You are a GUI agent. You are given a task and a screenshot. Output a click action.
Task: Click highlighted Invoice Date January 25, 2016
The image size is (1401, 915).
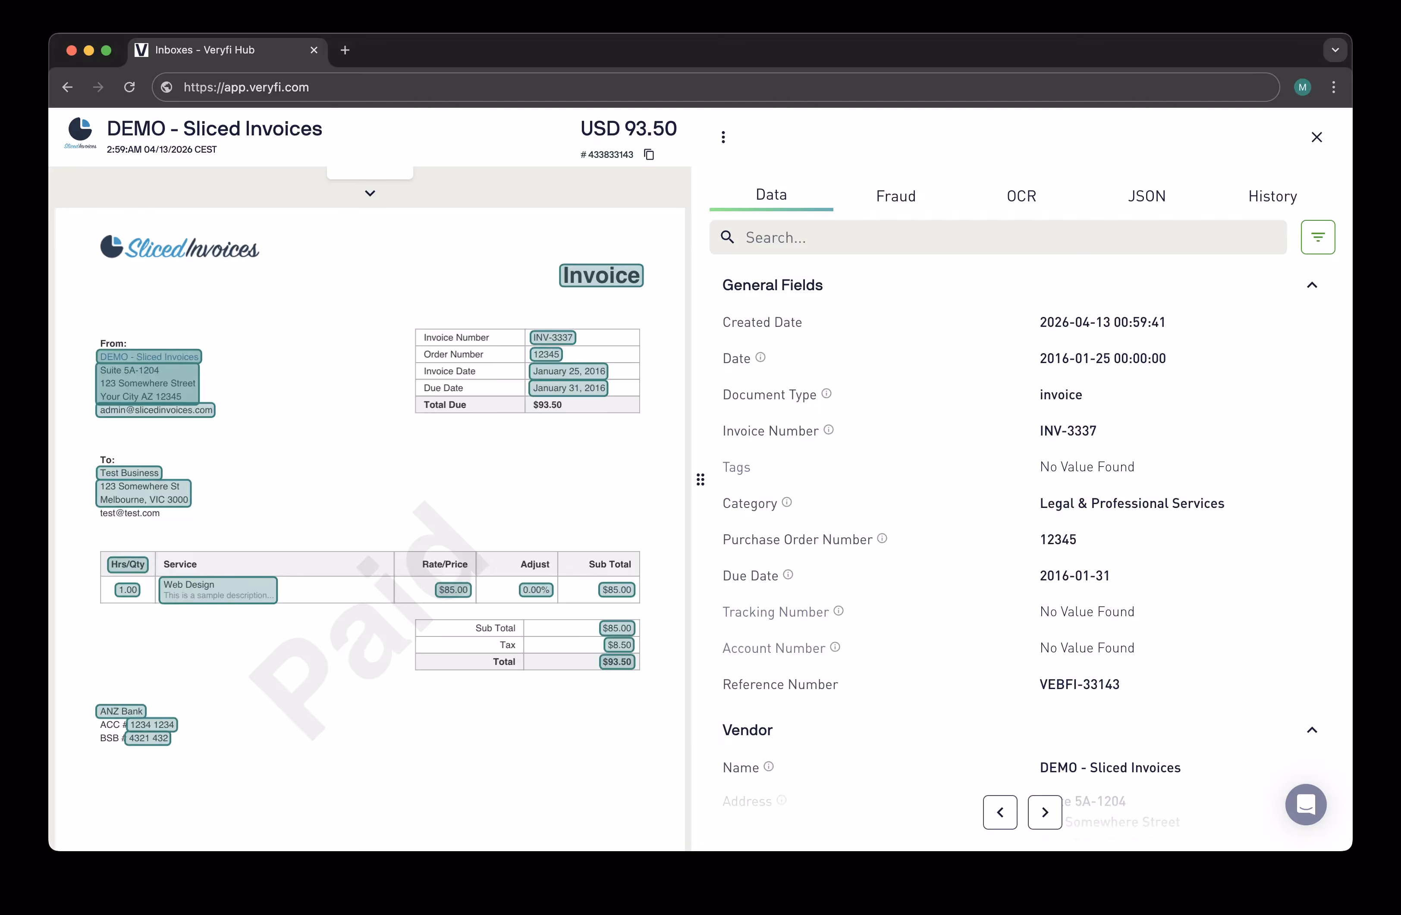(569, 371)
